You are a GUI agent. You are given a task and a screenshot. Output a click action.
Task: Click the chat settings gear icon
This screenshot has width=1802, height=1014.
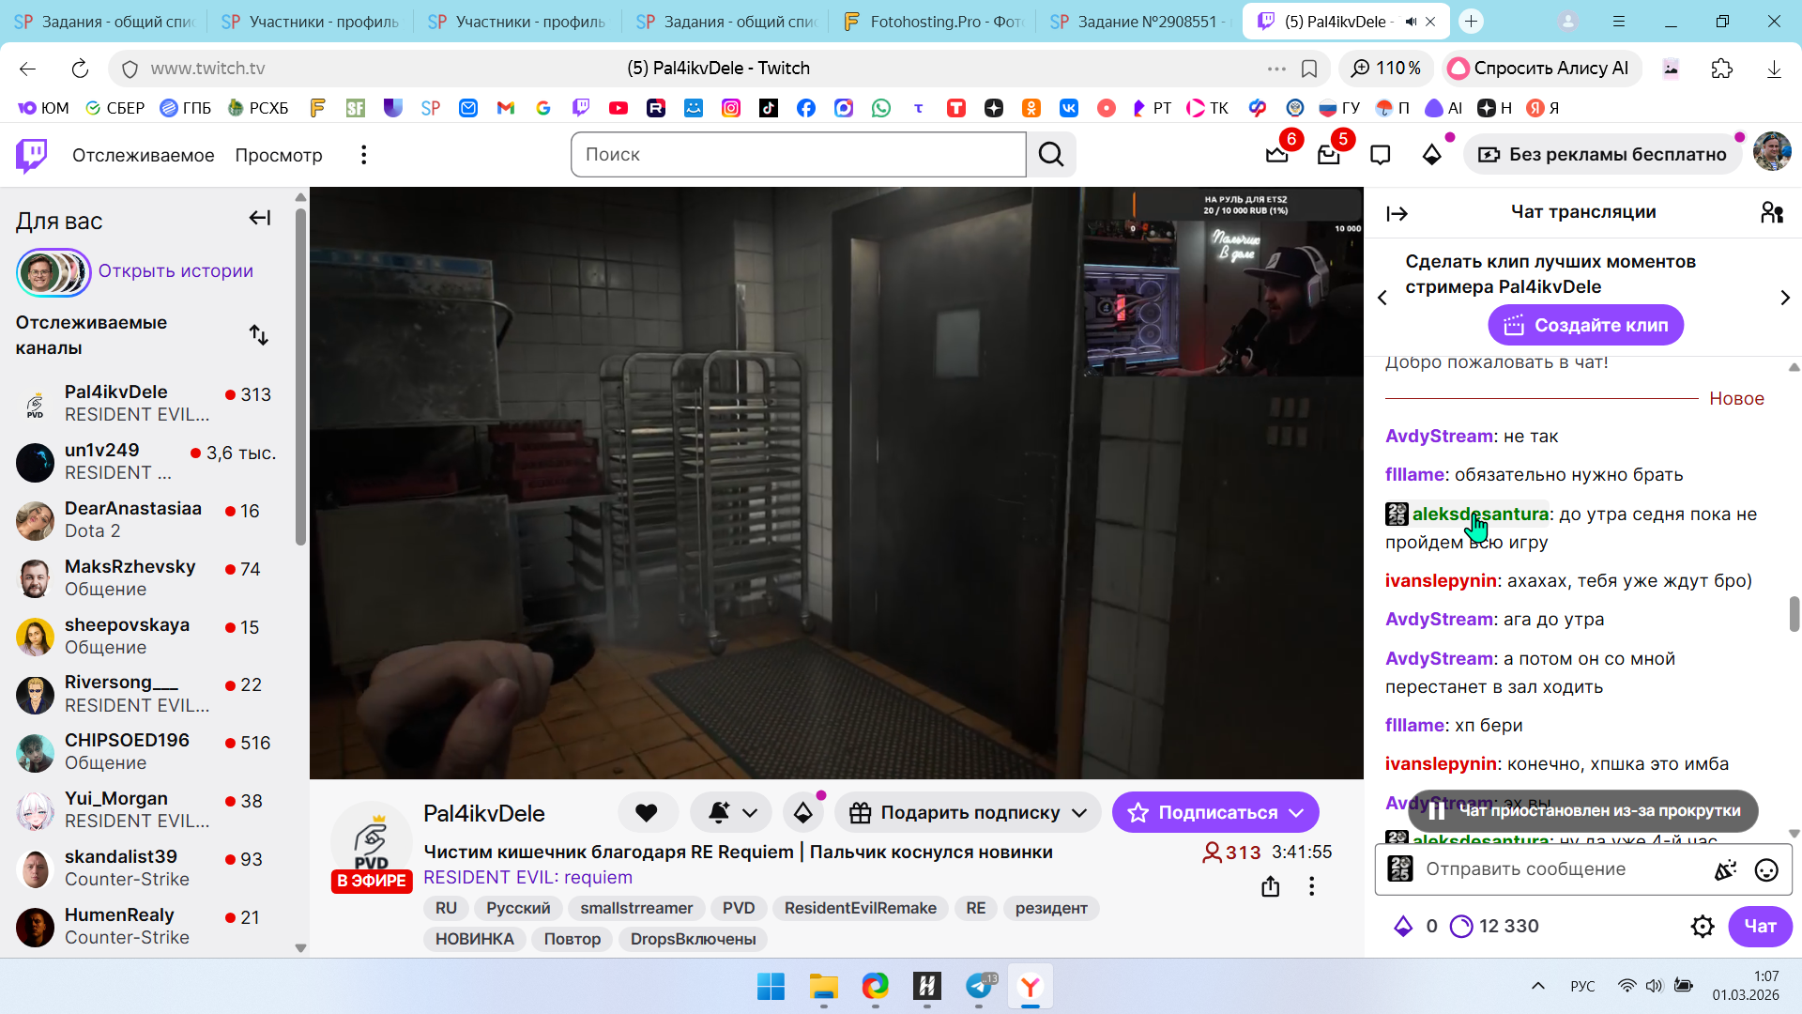click(1703, 927)
